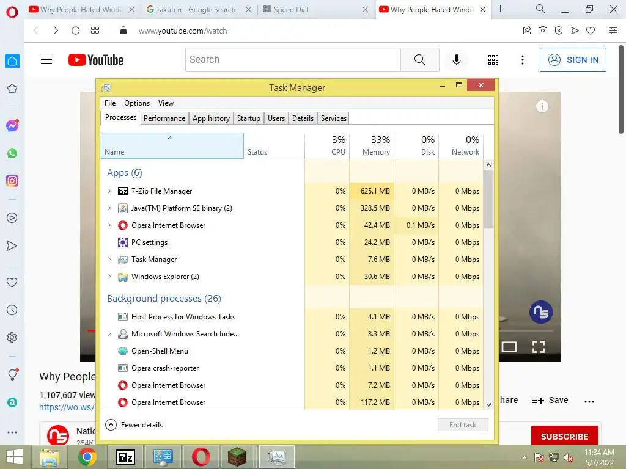Click the Windows Start button

click(15, 457)
